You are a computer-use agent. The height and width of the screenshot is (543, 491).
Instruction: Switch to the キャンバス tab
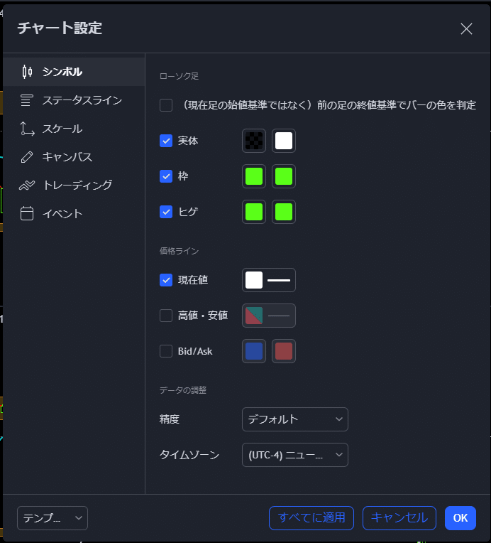point(74,157)
